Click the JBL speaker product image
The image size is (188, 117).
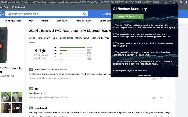(x=4, y=45)
